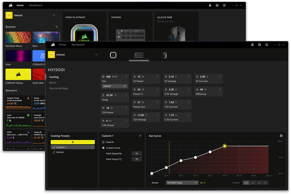The width and height of the screenshot is (291, 194).
Task: Open the HX1500i Temp sensor dropdown
Action: pyautogui.click(x=182, y=183)
